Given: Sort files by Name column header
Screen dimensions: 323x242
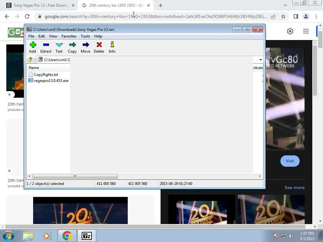Looking at the screenshot, I should point(34,68).
